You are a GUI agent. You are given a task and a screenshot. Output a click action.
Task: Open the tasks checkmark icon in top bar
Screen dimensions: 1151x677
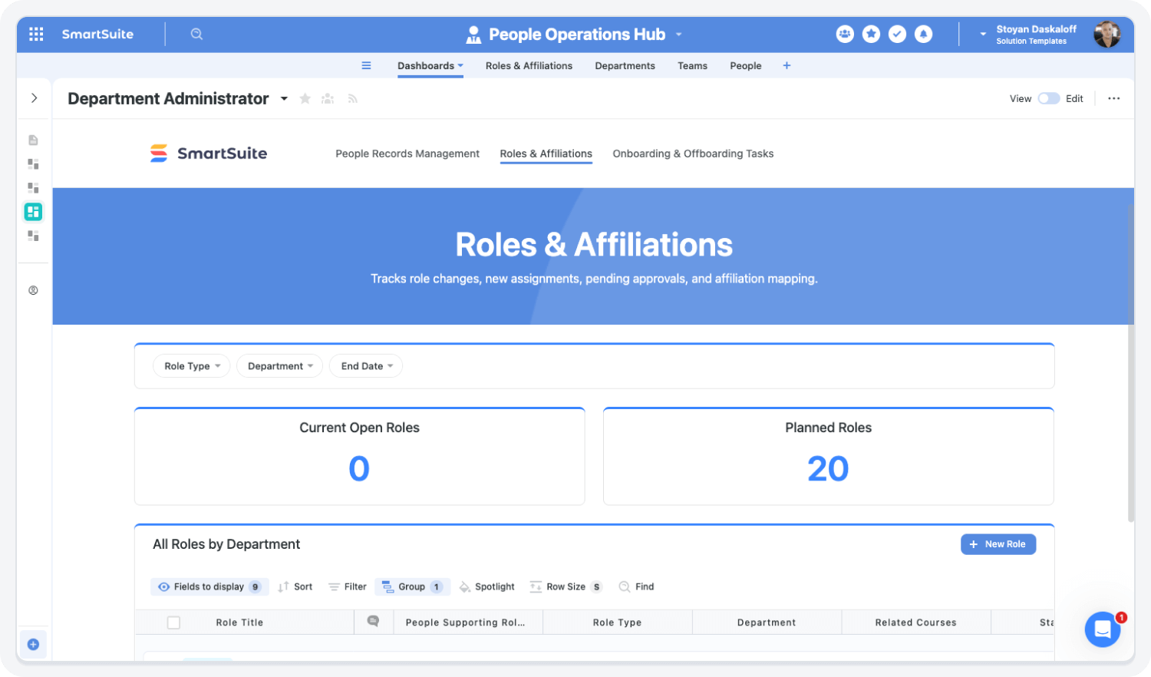coord(897,34)
